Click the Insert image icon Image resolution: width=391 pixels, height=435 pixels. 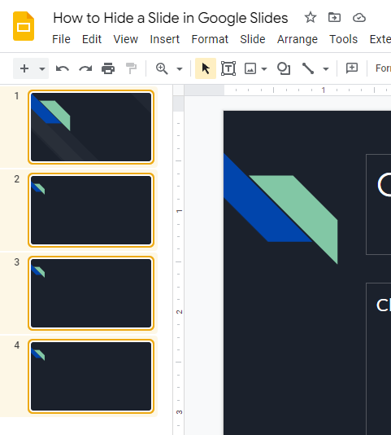pos(250,68)
